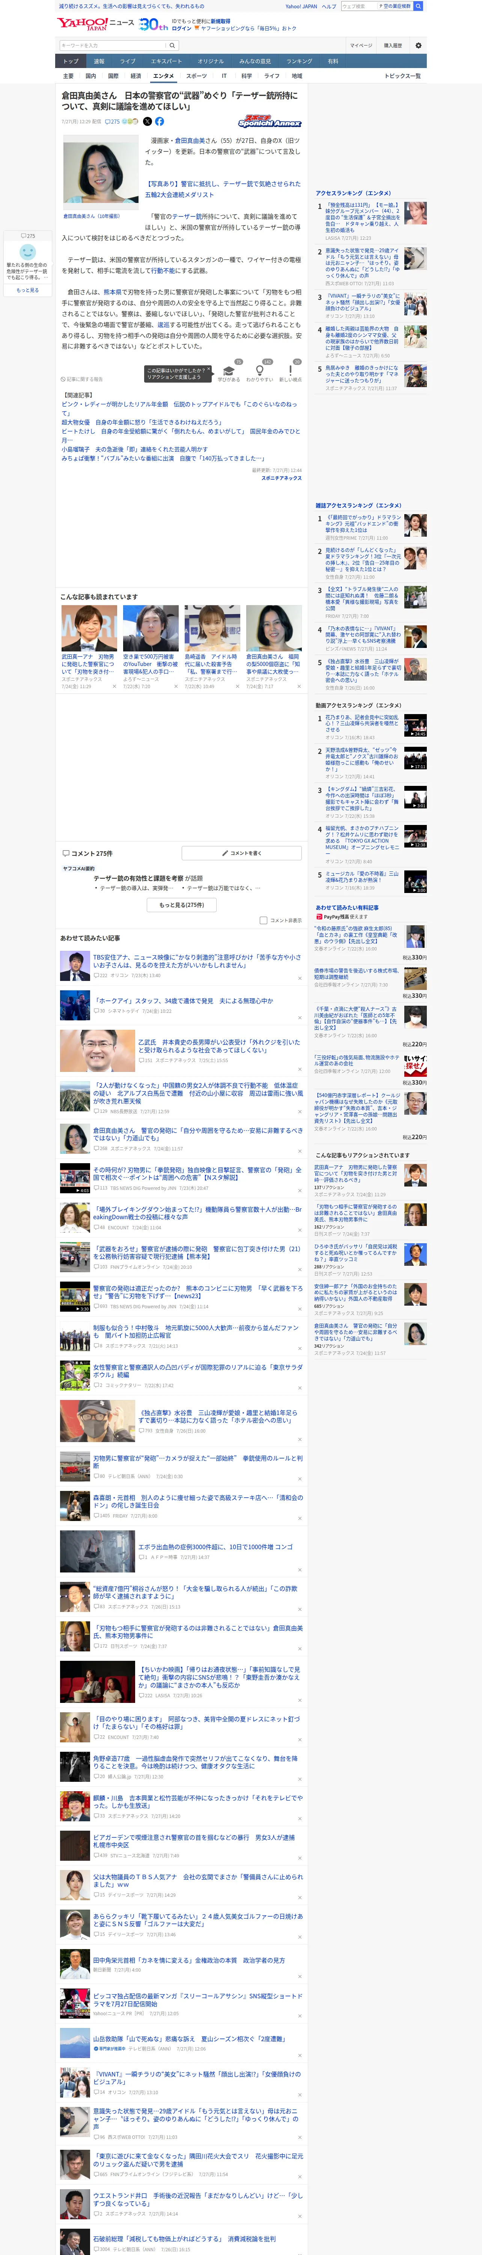The height and width of the screenshot is (2255, 482).
Task: Click the わかりやすい lightbulb reaction
Action: pyautogui.click(x=260, y=374)
